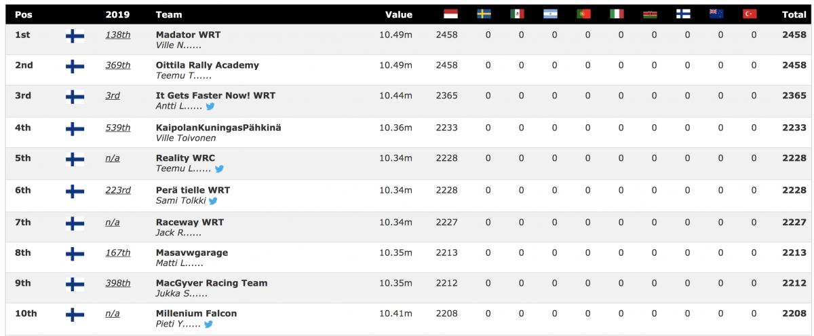814x336 pixels.
Task: Click the Turkey flag column header
Action: 750,14
